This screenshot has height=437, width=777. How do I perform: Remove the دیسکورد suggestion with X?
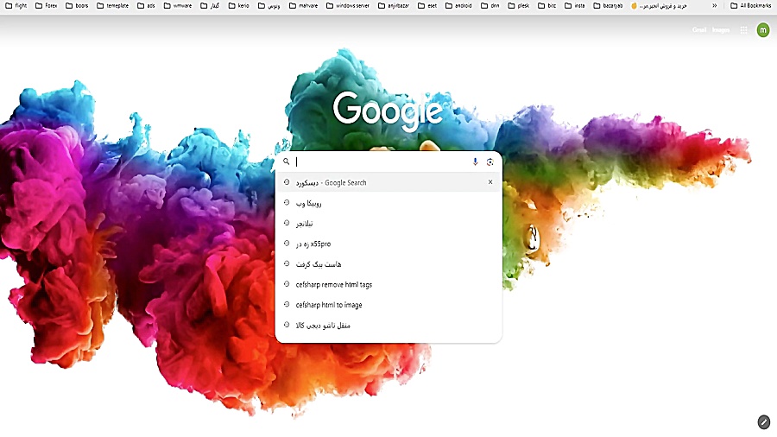[x=490, y=182]
